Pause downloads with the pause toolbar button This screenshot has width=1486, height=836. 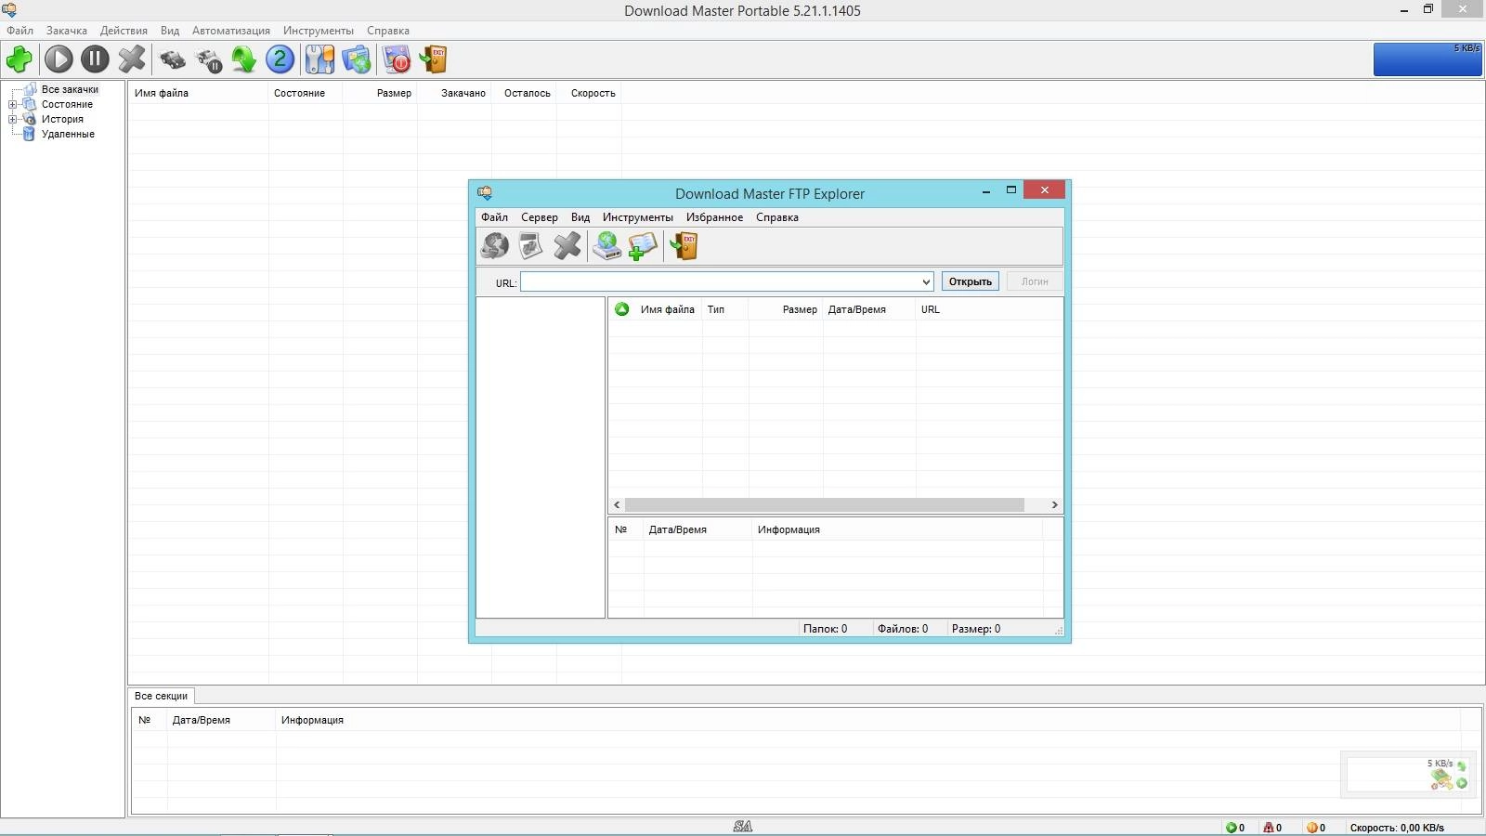click(x=95, y=59)
